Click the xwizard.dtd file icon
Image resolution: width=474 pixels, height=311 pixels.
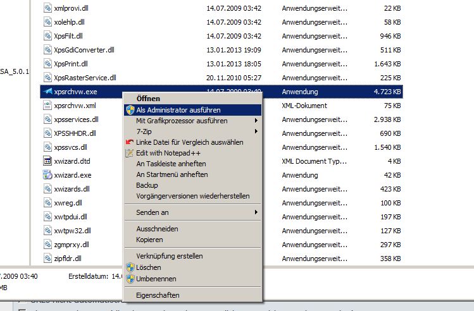coord(48,161)
